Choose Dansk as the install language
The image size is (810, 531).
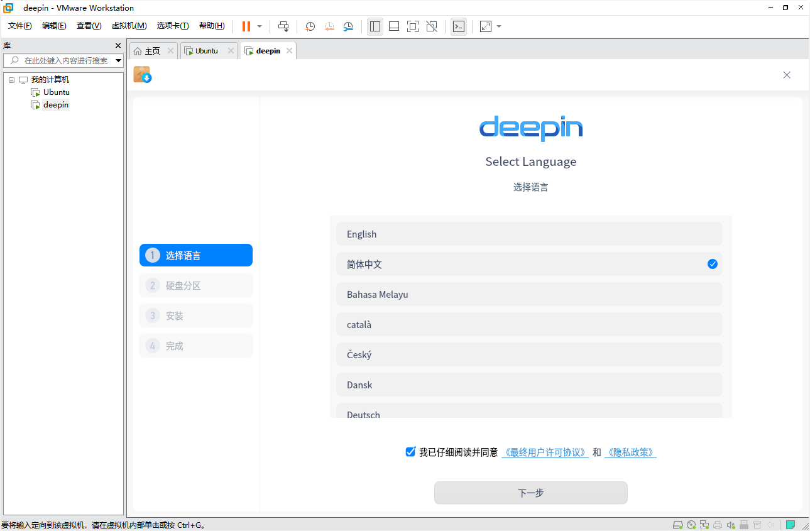[x=529, y=385]
